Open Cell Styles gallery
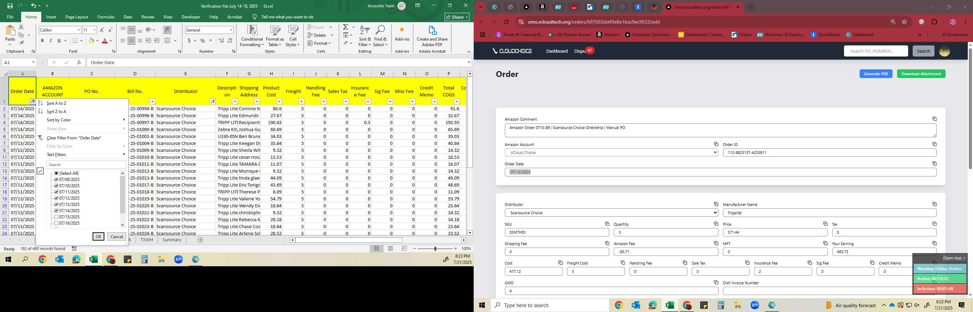This screenshot has height=312, width=973. click(293, 36)
